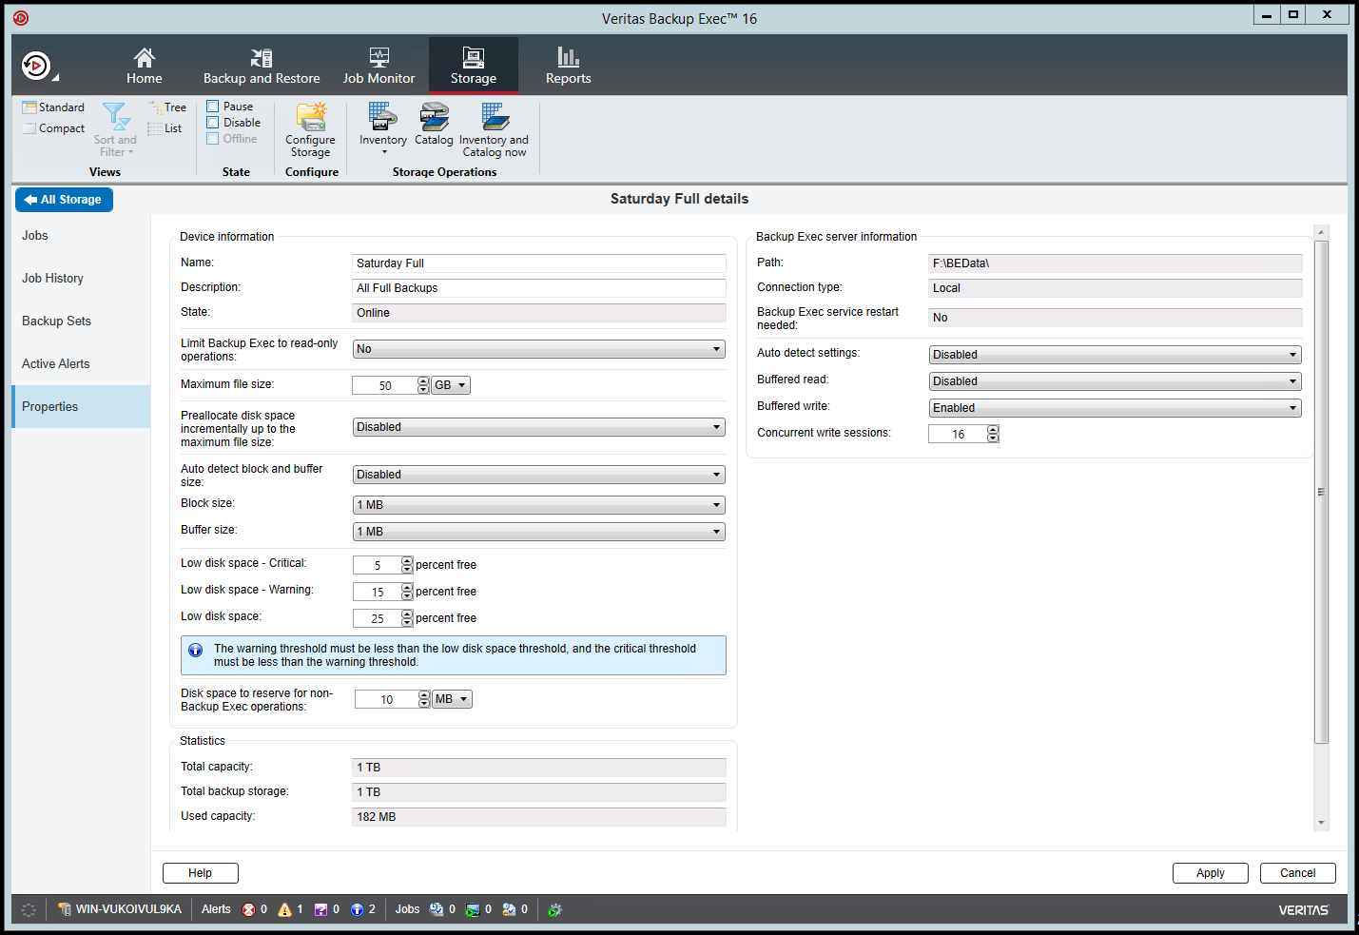Open the Reports ribbon tab

pyautogui.click(x=568, y=65)
